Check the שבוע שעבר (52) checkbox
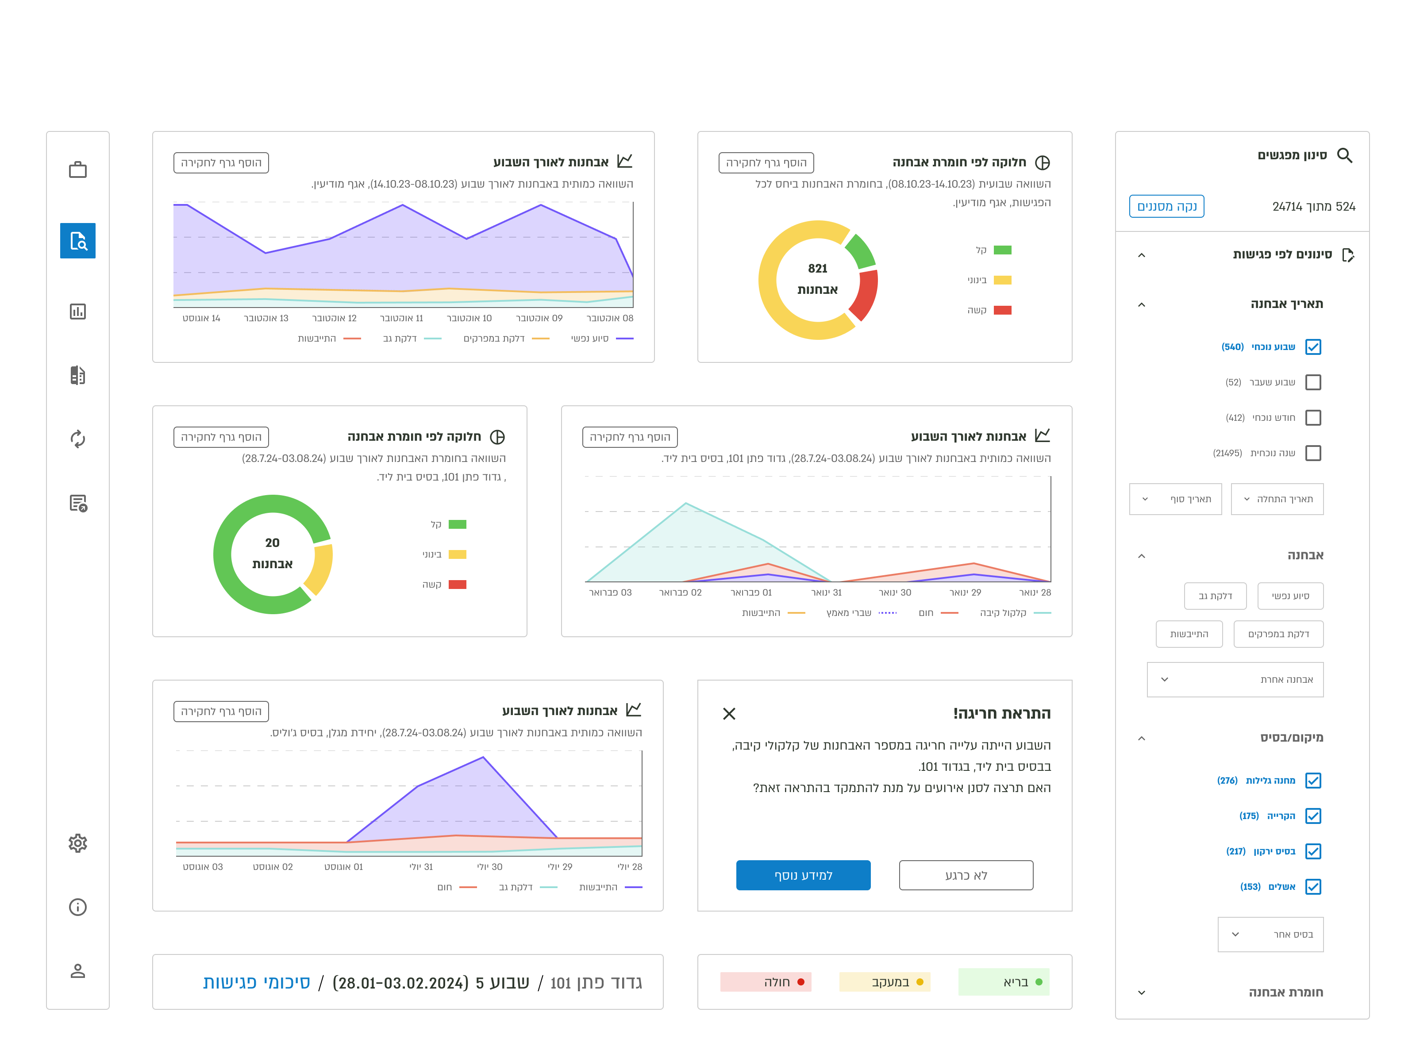Screen dimensions: 1416x1062 point(1313,382)
